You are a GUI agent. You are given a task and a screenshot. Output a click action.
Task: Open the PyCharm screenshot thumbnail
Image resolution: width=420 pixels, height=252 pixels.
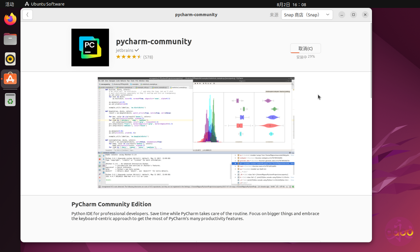pos(196,132)
